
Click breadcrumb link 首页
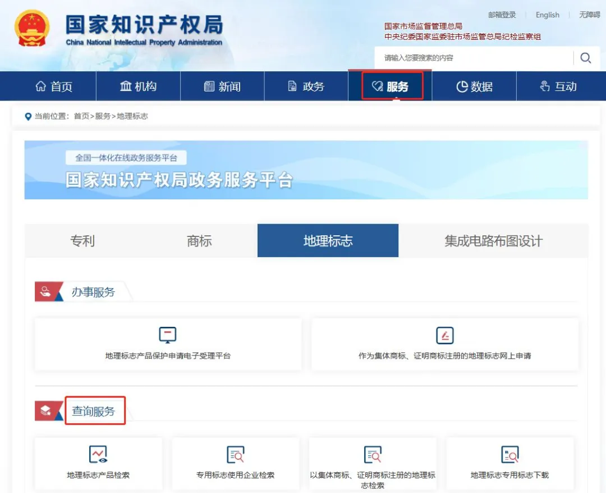click(81, 116)
